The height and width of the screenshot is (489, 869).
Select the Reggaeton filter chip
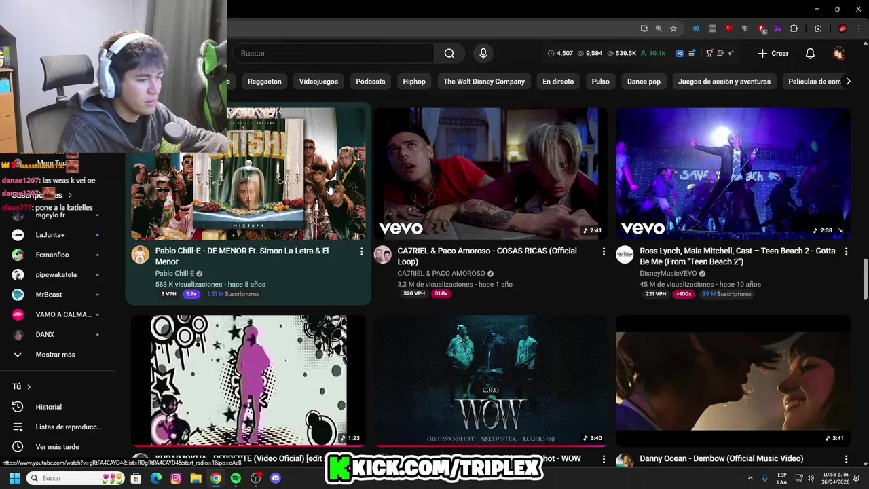pyautogui.click(x=264, y=81)
